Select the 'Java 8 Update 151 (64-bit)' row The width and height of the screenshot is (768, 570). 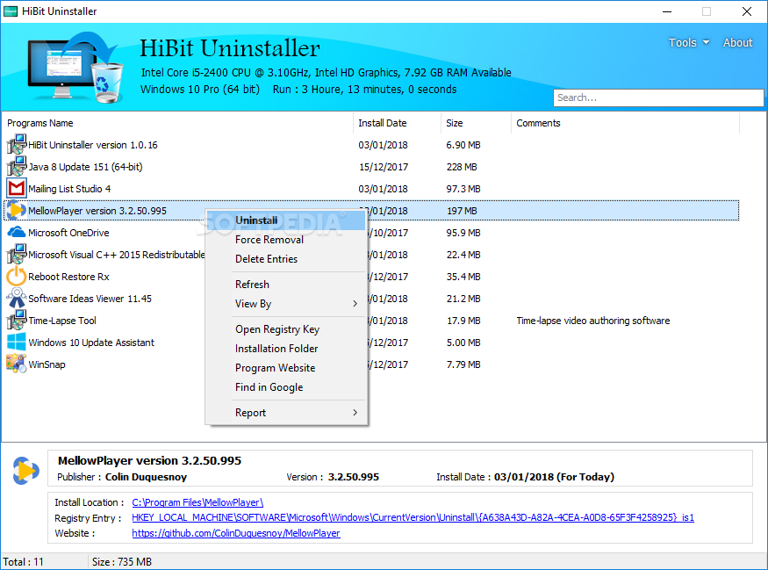371,167
